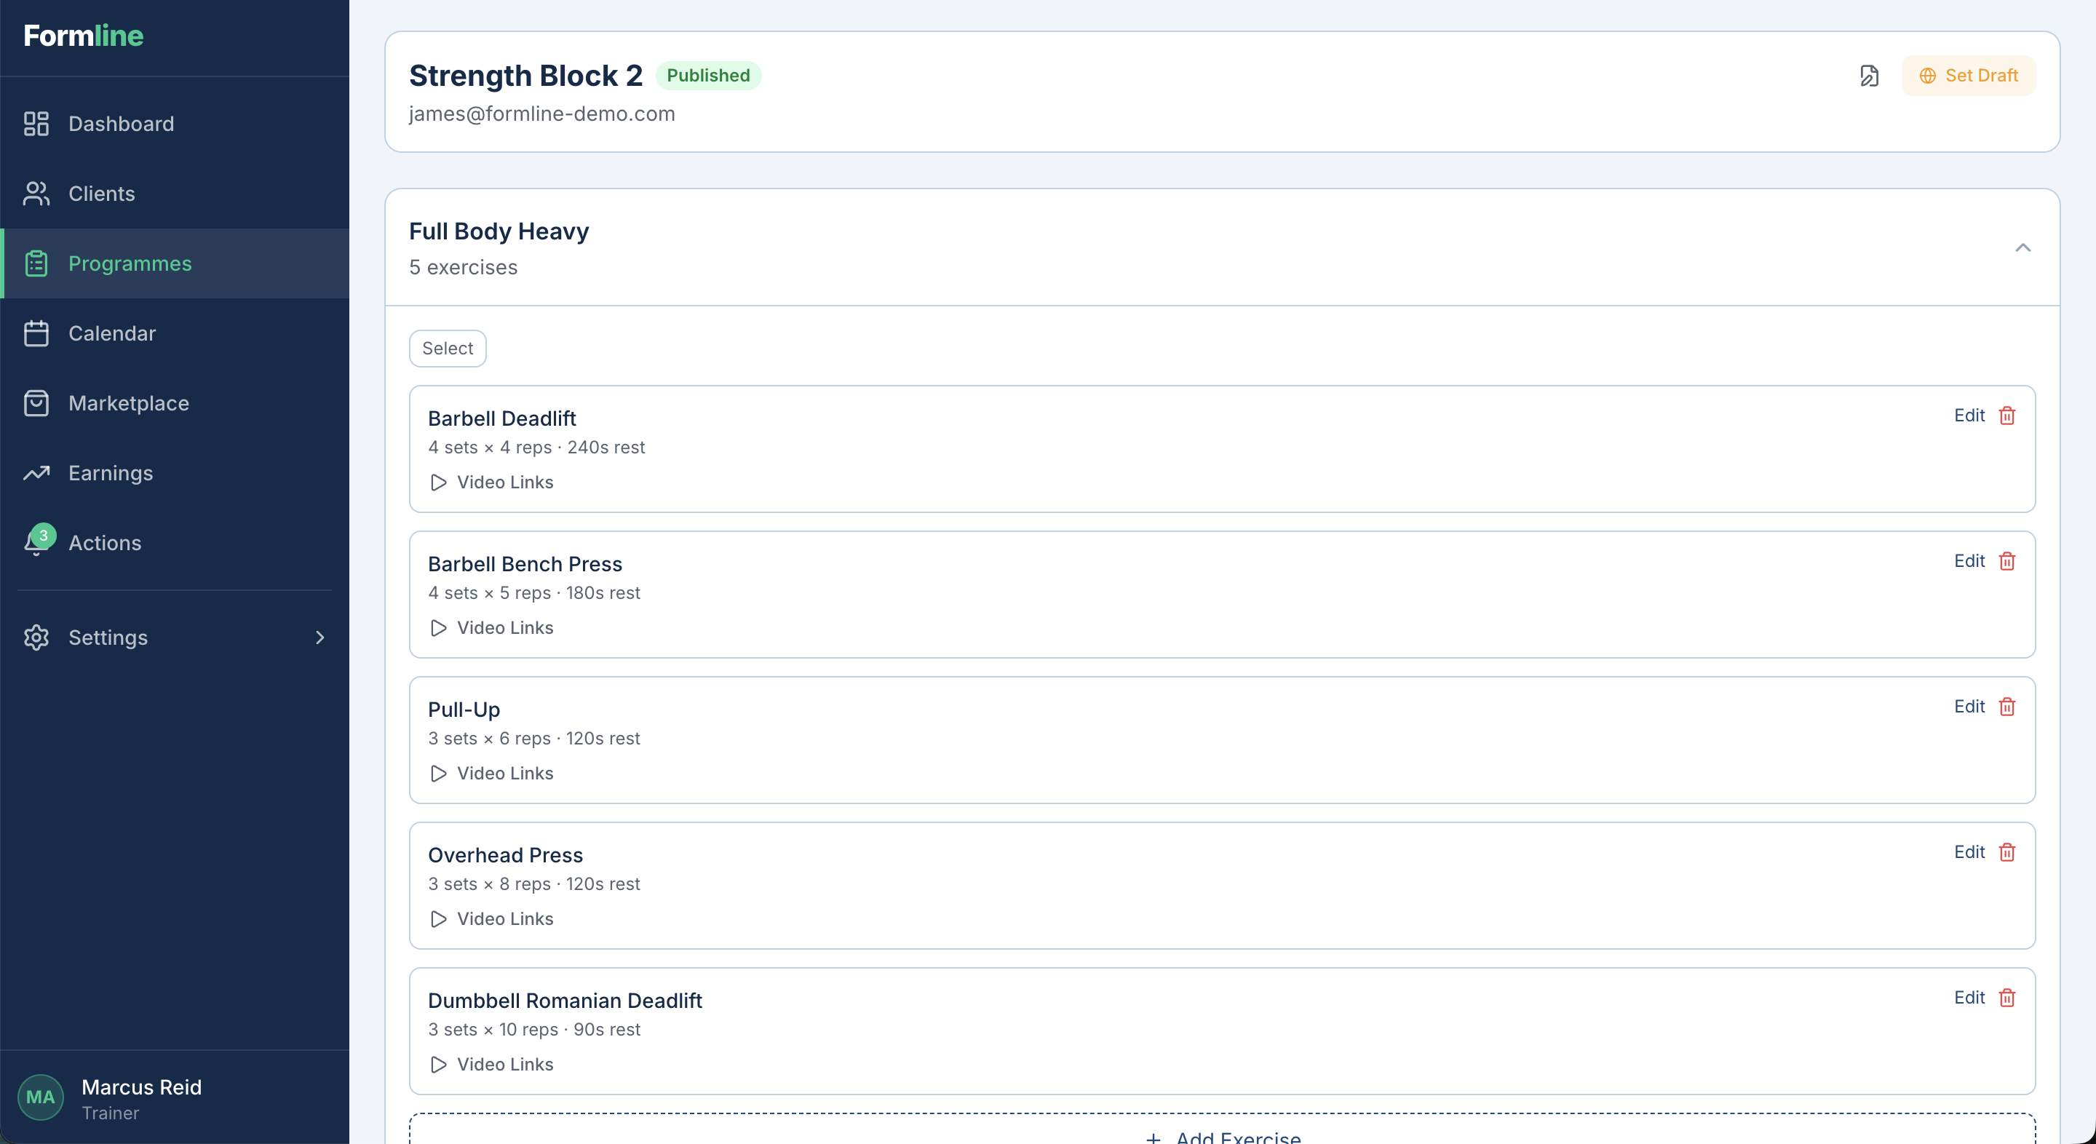Image resolution: width=2096 pixels, height=1144 pixels.
Task: Go to the Dashboard page
Action: click(x=120, y=124)
